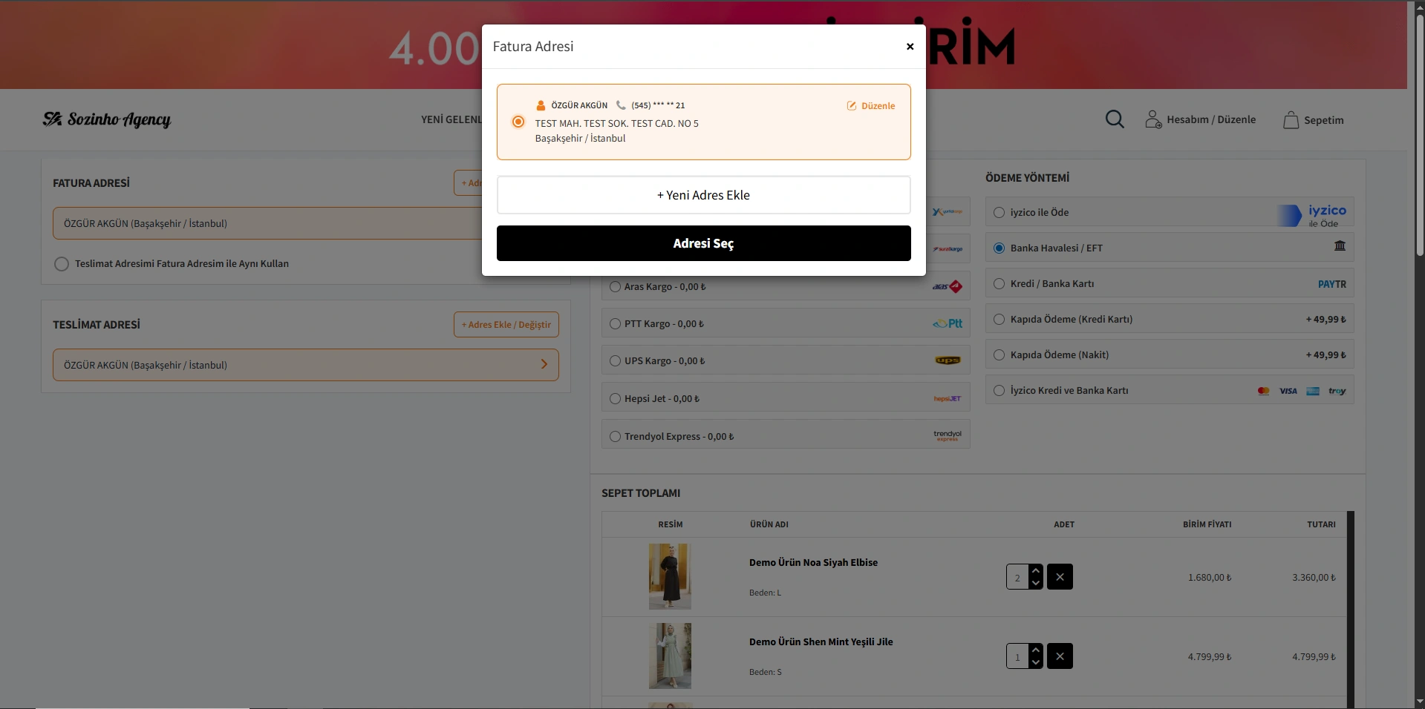
Task: Close the Fatura Adresi dialog
Action: click(x=910, y=47)
